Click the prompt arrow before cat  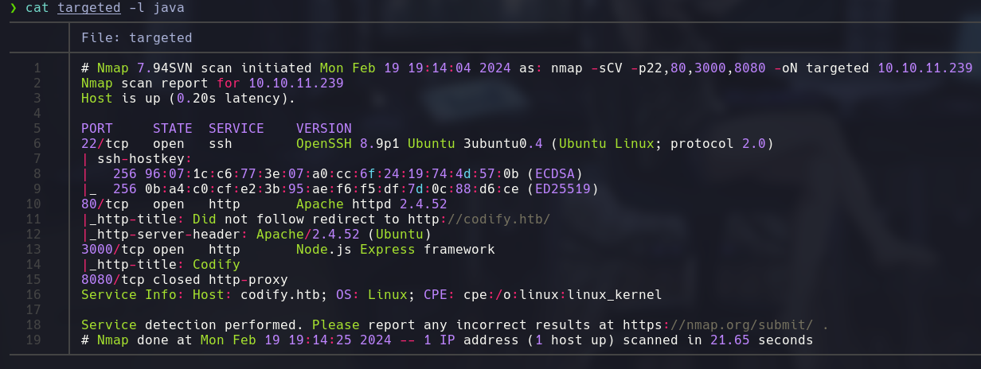pyautogui.click(x=13, y=9)
